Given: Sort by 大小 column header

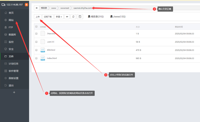Looking at the screenshot, I should tap(138, 27).
